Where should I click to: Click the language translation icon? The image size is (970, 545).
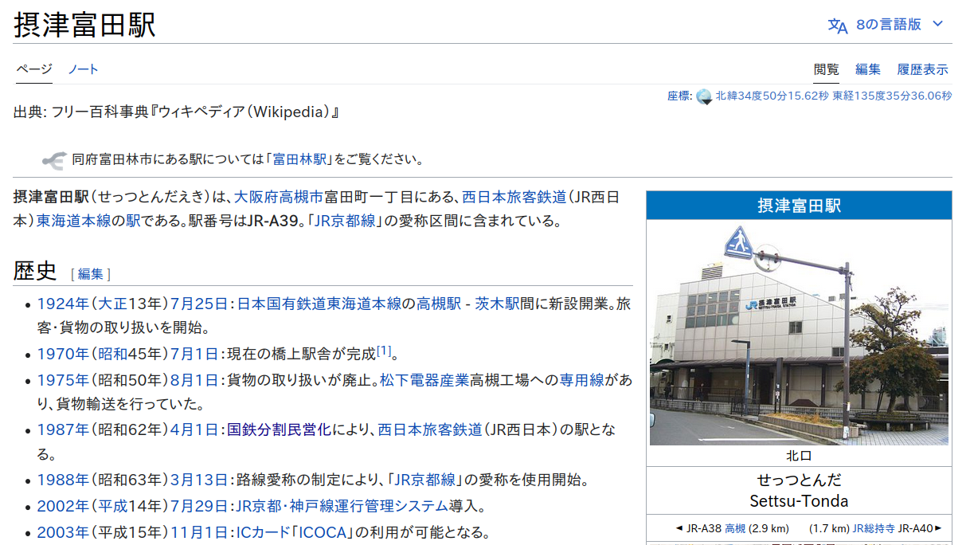(x=838, y=25)
